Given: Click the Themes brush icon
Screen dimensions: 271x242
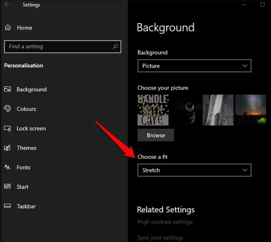Looking at the screenshot, I should (x=7, y=148).
